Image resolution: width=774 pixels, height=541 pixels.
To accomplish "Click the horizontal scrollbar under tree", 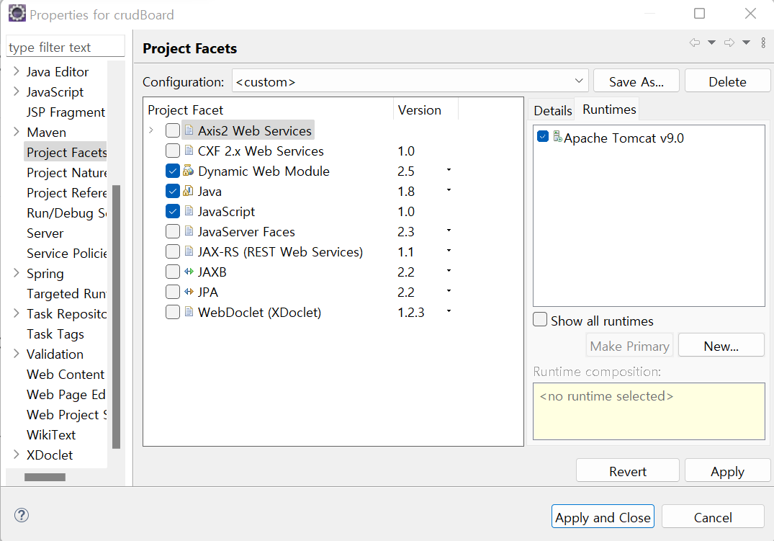I will tap(45, 477).
